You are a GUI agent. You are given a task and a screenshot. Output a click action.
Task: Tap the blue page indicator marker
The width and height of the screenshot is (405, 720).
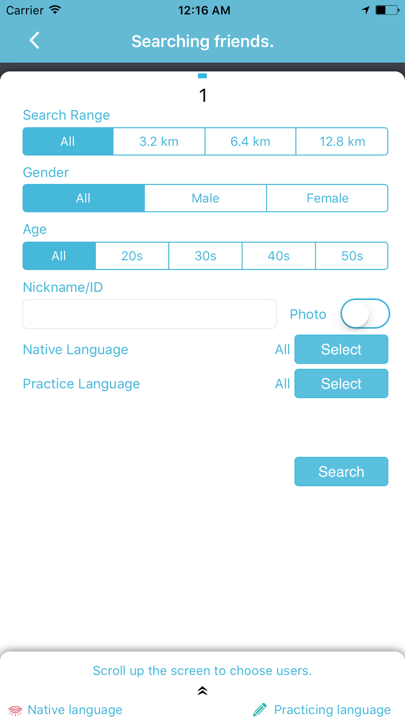[202, 76]
